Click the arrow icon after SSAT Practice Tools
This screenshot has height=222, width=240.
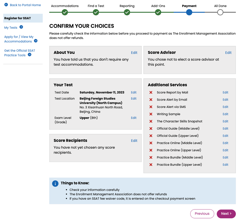tap(30, 55)
